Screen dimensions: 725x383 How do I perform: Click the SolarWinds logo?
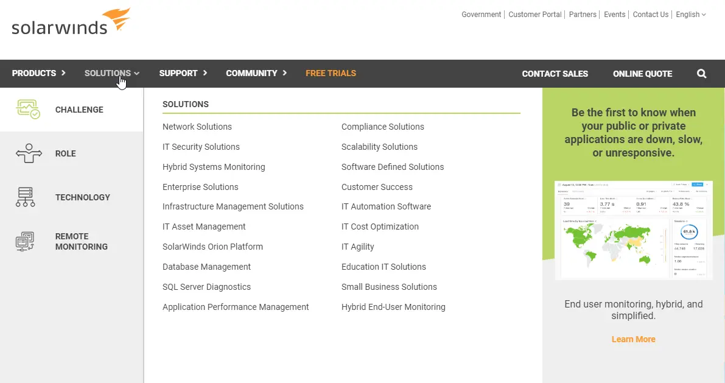(71, 21)
